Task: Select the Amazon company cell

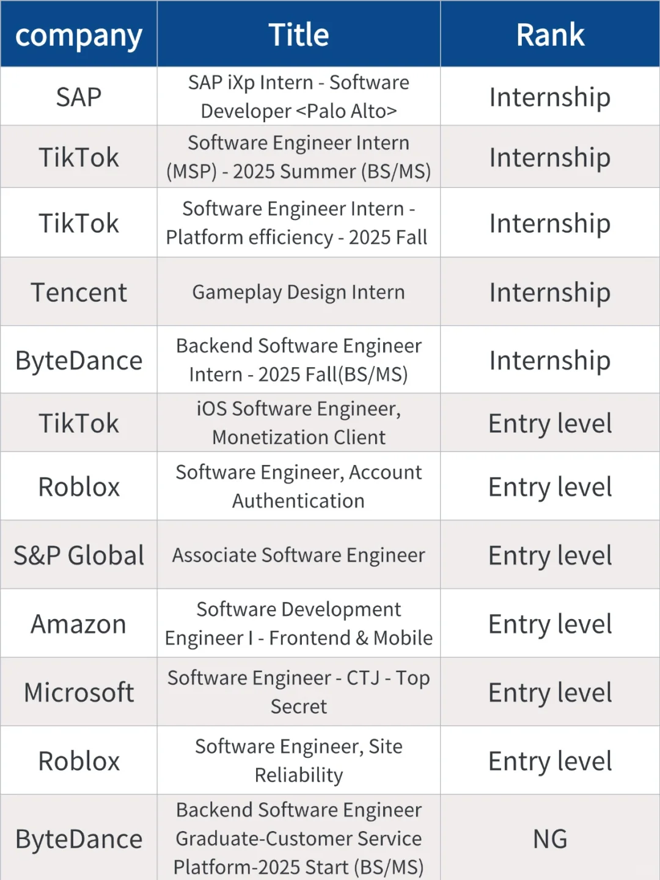Action: 79,623
